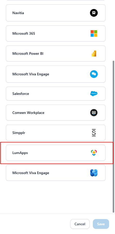This screenshot has width=115, height=234.
Task: Click the Microsoft 365 four-color logo
Action: click(x=94, y=33)
